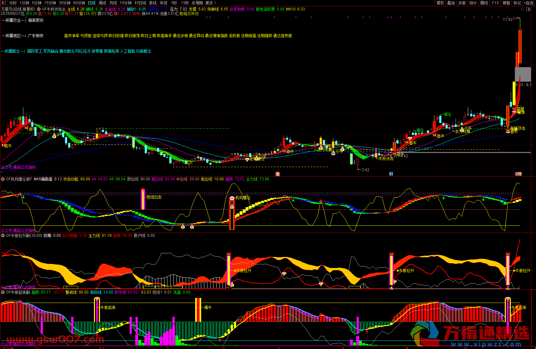Click the 复权 button
Screen dimensions: 536x349
pos(440,3)
